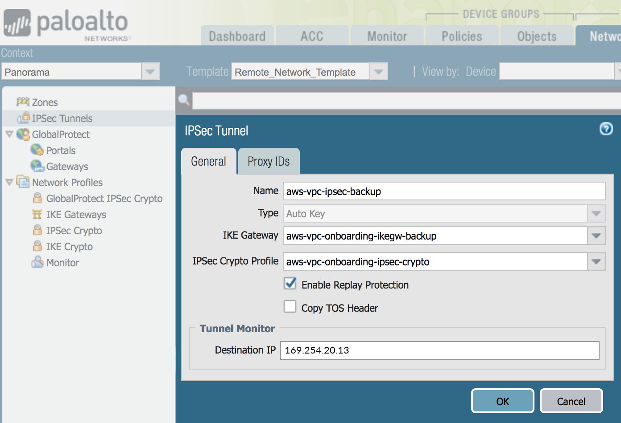Click the Zones icon in sidebar
621x423 pixels.
pos(23,102)
